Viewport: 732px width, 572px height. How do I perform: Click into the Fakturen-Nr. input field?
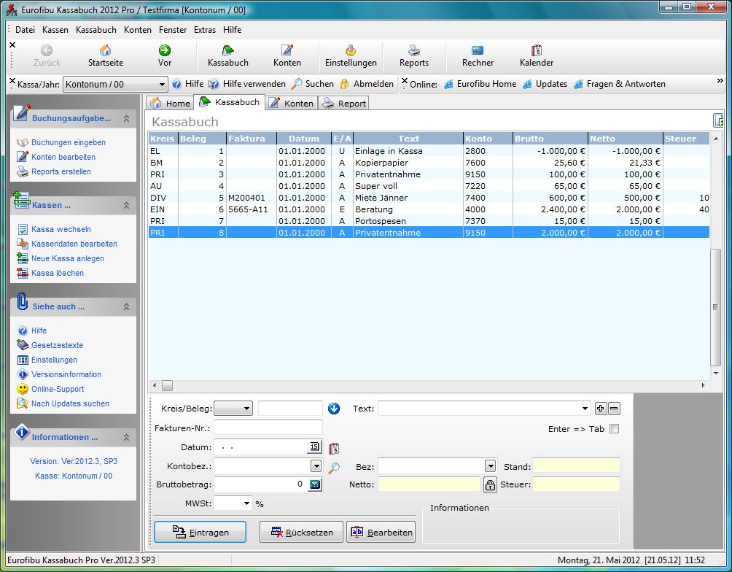click(268, 428)
